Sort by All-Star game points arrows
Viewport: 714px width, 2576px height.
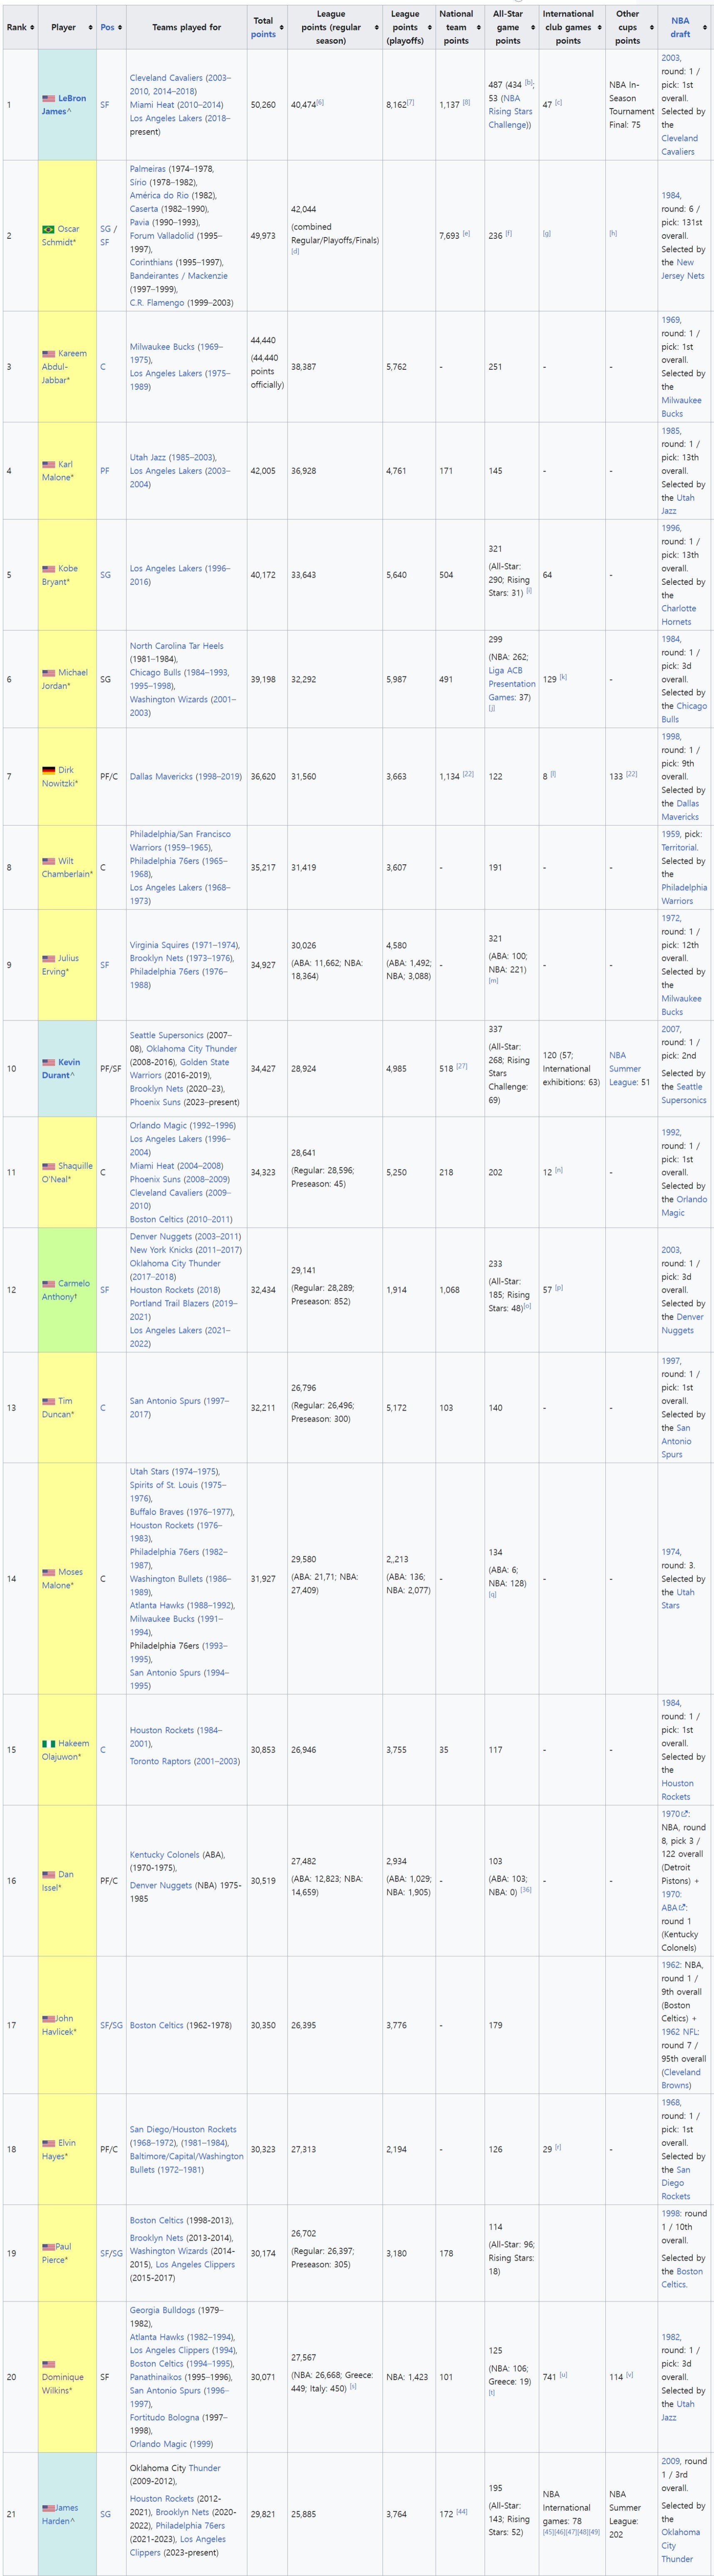point(532,28)
